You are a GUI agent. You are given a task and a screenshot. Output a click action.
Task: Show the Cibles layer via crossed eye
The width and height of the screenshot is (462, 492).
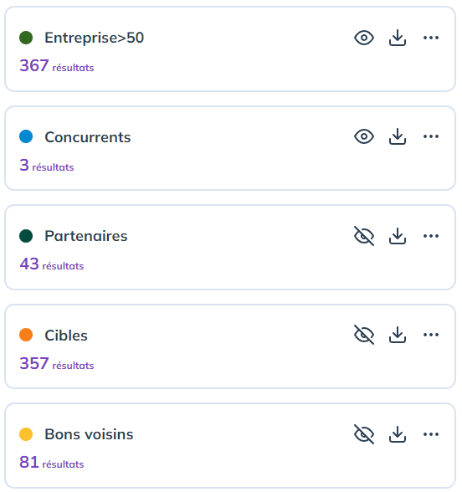[x=364, y=335]
